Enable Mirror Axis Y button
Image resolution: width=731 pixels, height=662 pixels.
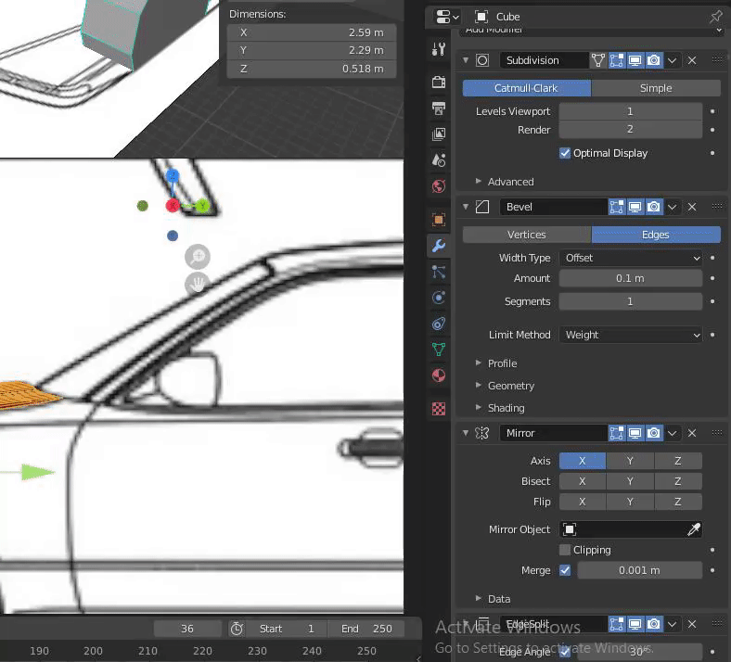click(630, 461)
